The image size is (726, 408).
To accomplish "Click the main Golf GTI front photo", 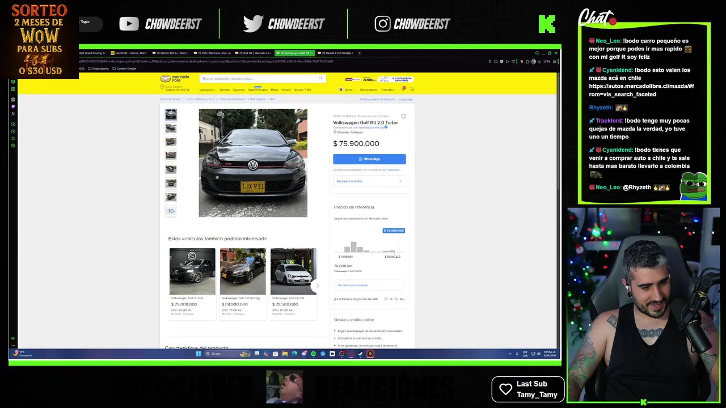I will [x=253, y=163].
